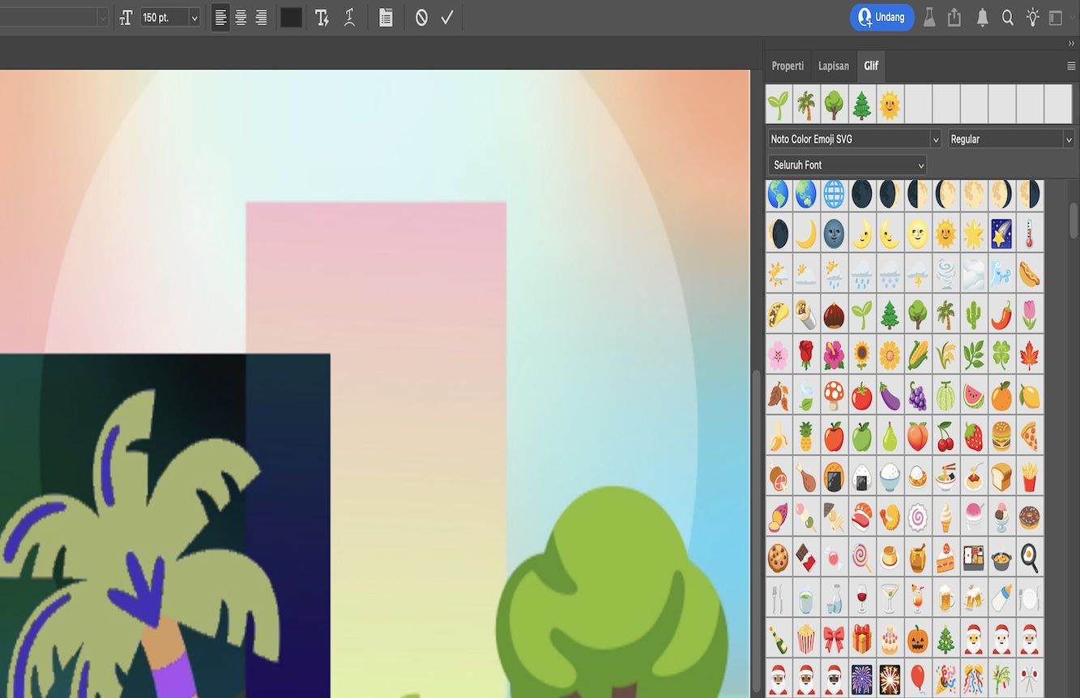Viewport: 1080px width, 698px height.
Task: Open the text effects options
Action: (x=322, y=17)
